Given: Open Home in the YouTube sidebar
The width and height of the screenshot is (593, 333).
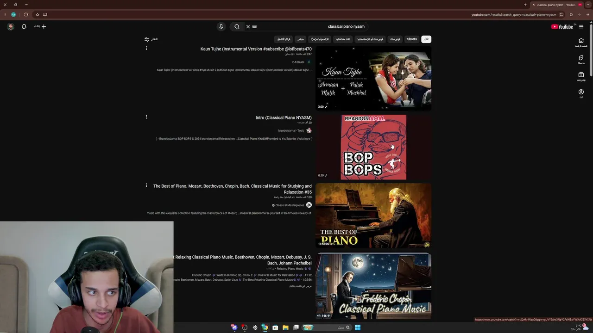Looking at the screenshot, I should (581, 42).
